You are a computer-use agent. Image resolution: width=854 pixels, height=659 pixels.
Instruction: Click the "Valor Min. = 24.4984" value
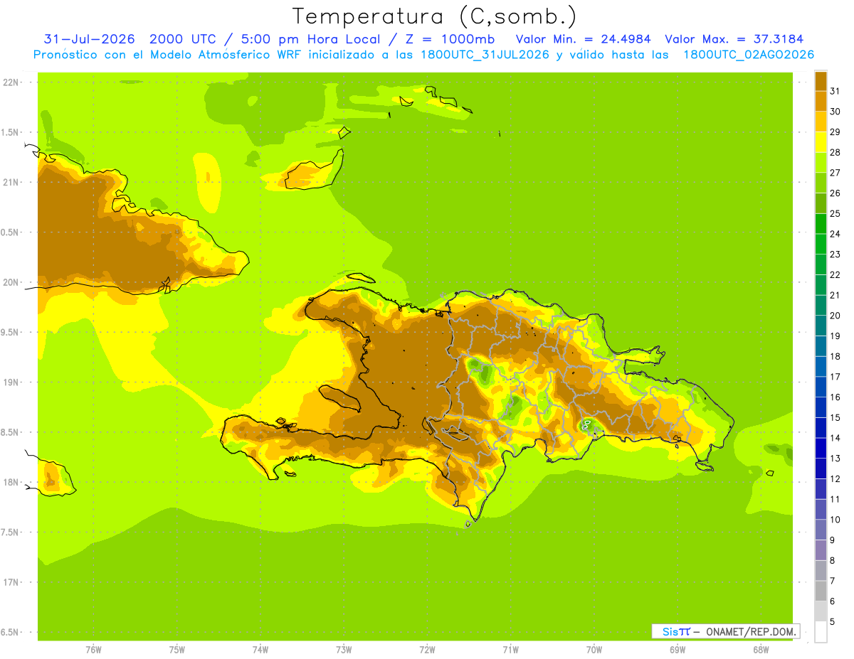click(583, 39)
